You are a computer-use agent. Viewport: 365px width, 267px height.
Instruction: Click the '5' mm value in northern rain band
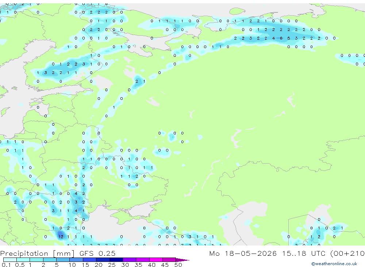point(289,38)
